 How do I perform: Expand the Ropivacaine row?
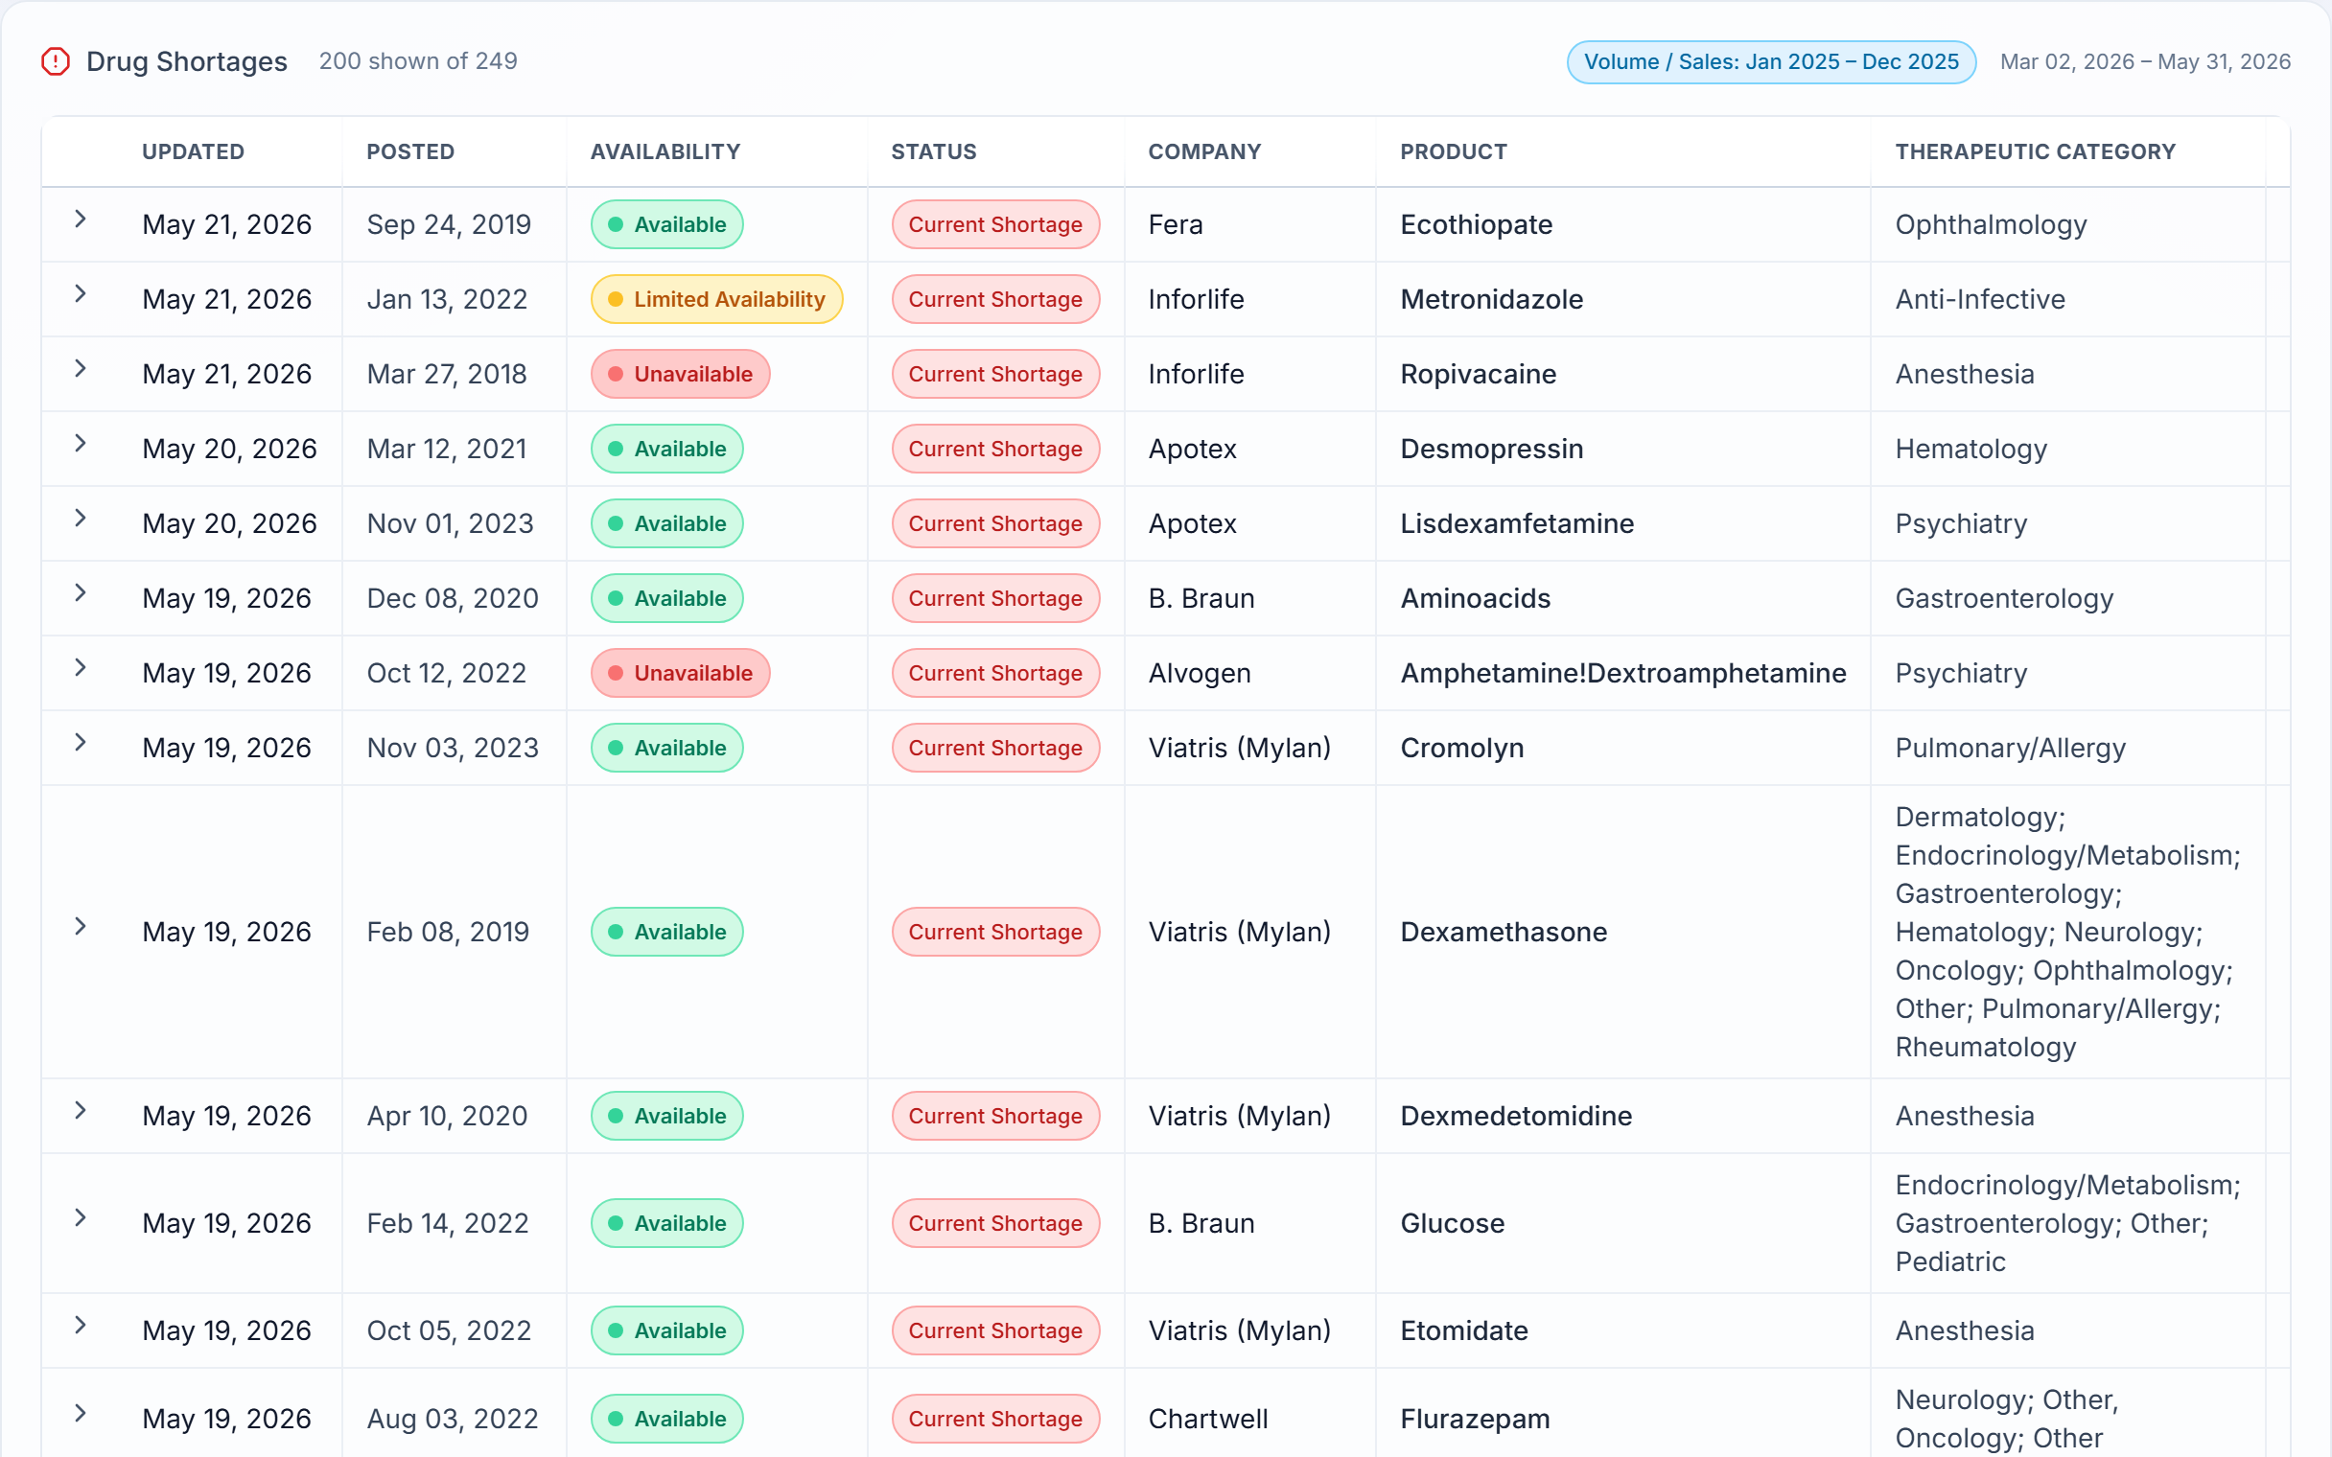click(x=81, y=369)
